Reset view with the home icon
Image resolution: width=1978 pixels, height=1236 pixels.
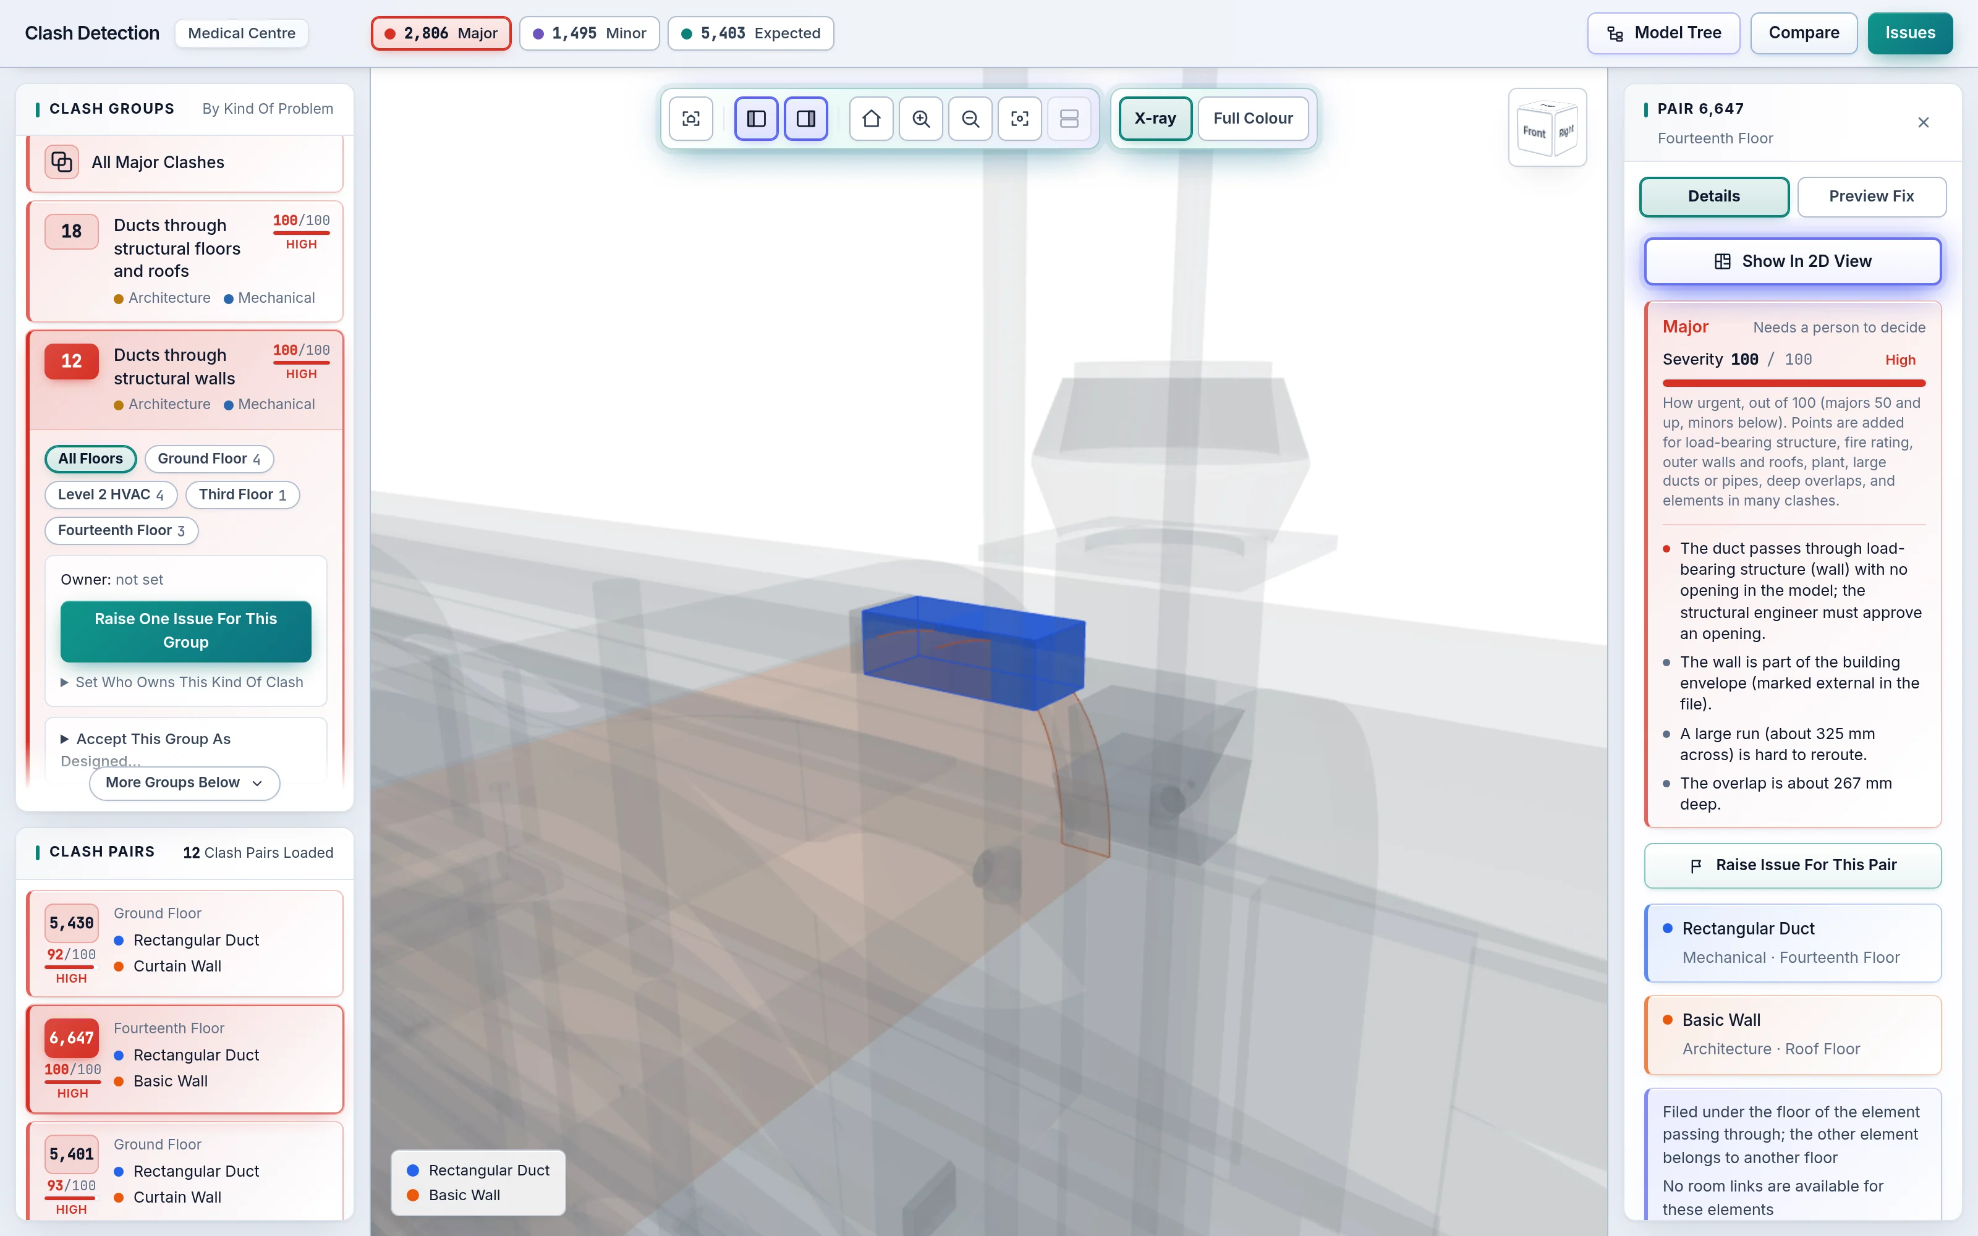[x=872, y=119]
